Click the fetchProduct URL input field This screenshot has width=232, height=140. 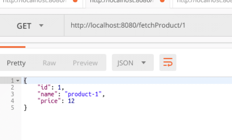(148, 25)
